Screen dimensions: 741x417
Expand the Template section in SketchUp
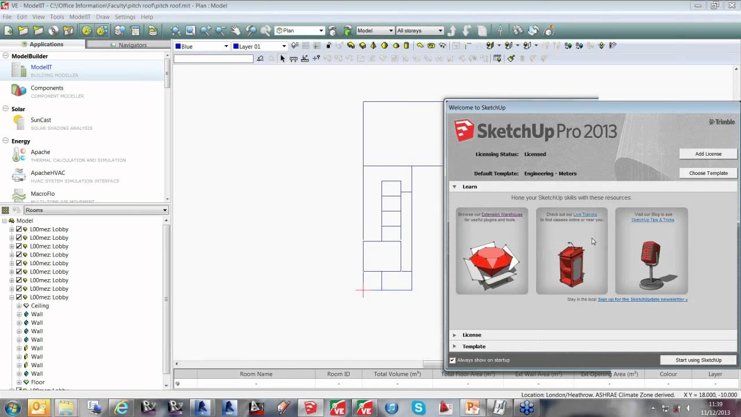tap(454, 346)
